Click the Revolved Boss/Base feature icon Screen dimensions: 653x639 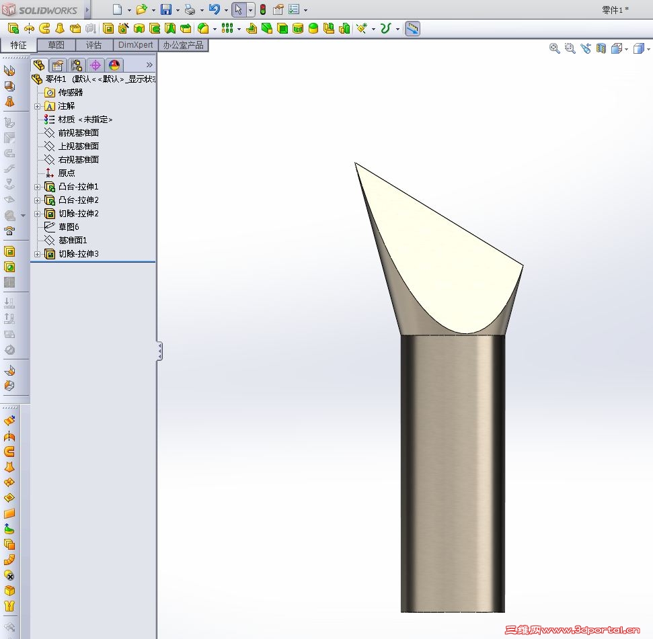(x=29, y=28)
